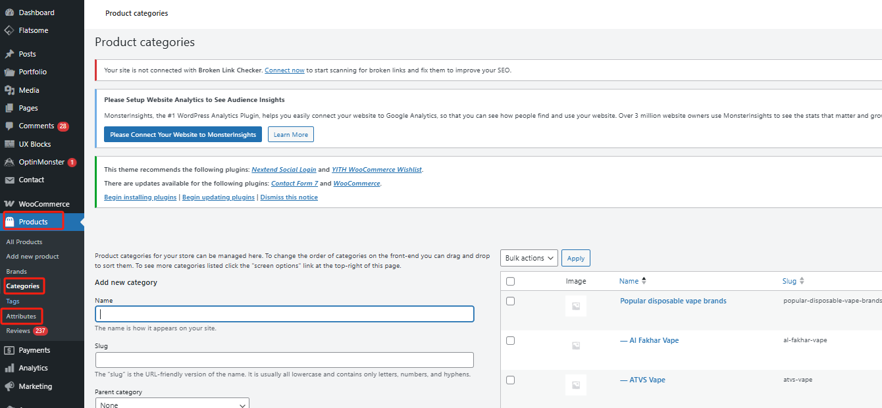
Task: Expand the Parent category dropdown
Action: pos(172,403)
